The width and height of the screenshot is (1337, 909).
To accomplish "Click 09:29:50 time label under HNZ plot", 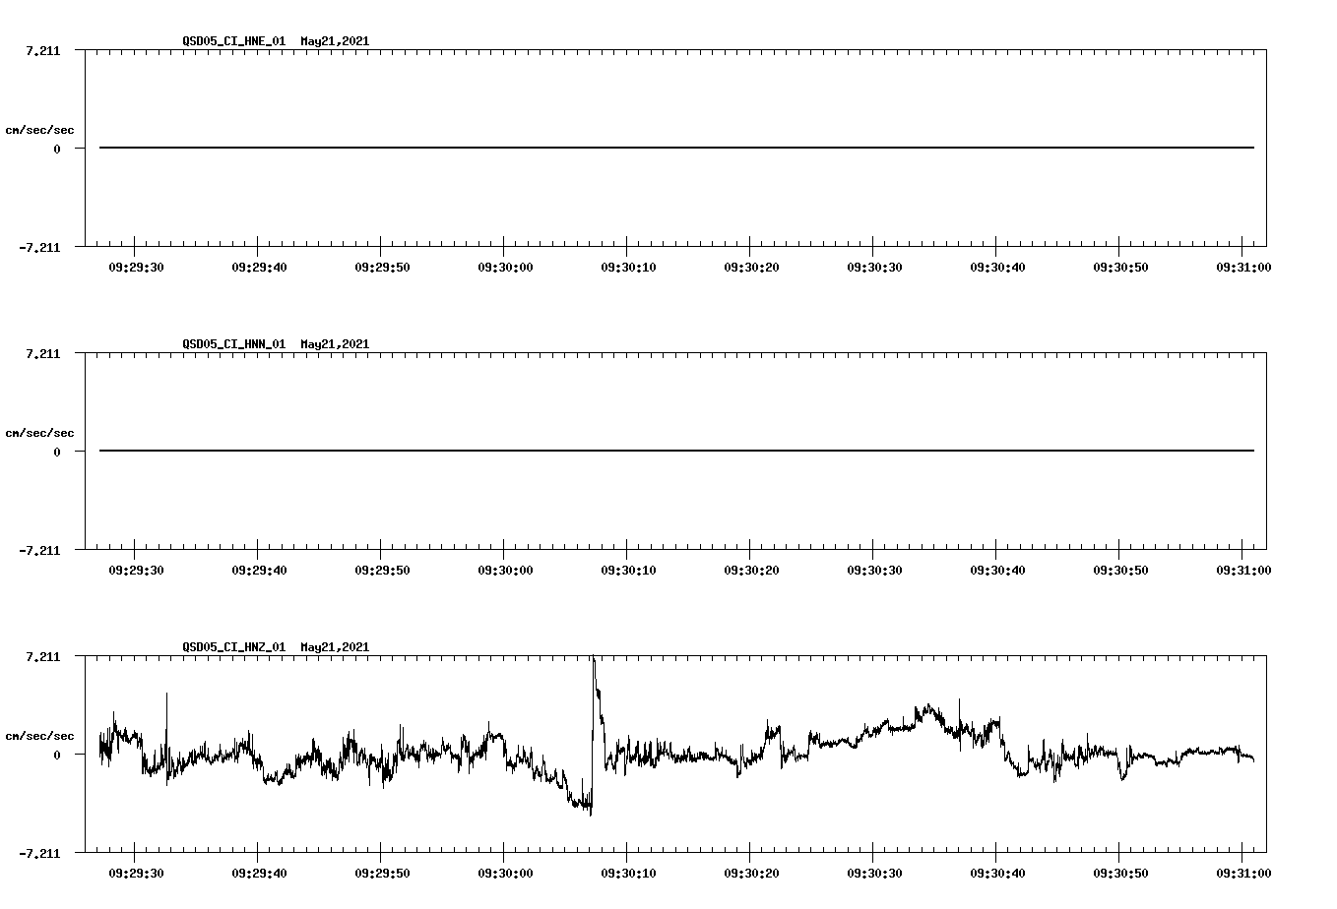I will [382, 873].
